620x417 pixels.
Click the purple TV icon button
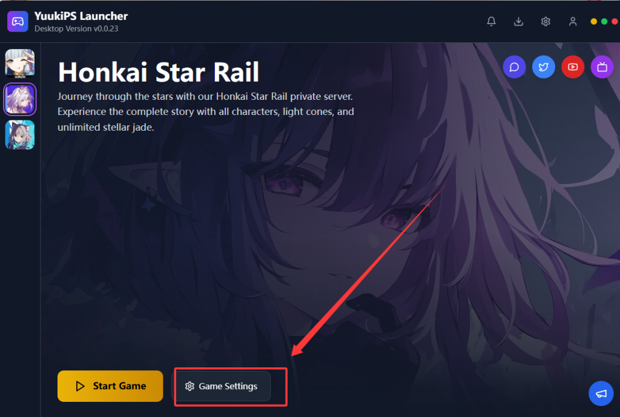(x=602, y=67)
